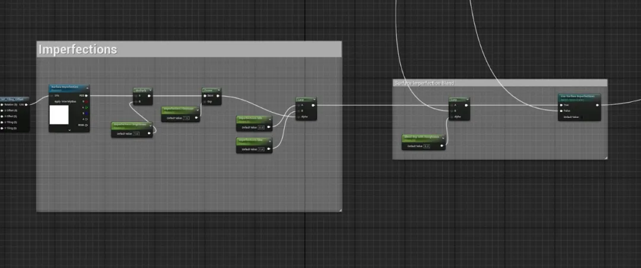Expand the blend Lerp node arrow
Viewport: 641px width, 268px height.
point(468,99)
